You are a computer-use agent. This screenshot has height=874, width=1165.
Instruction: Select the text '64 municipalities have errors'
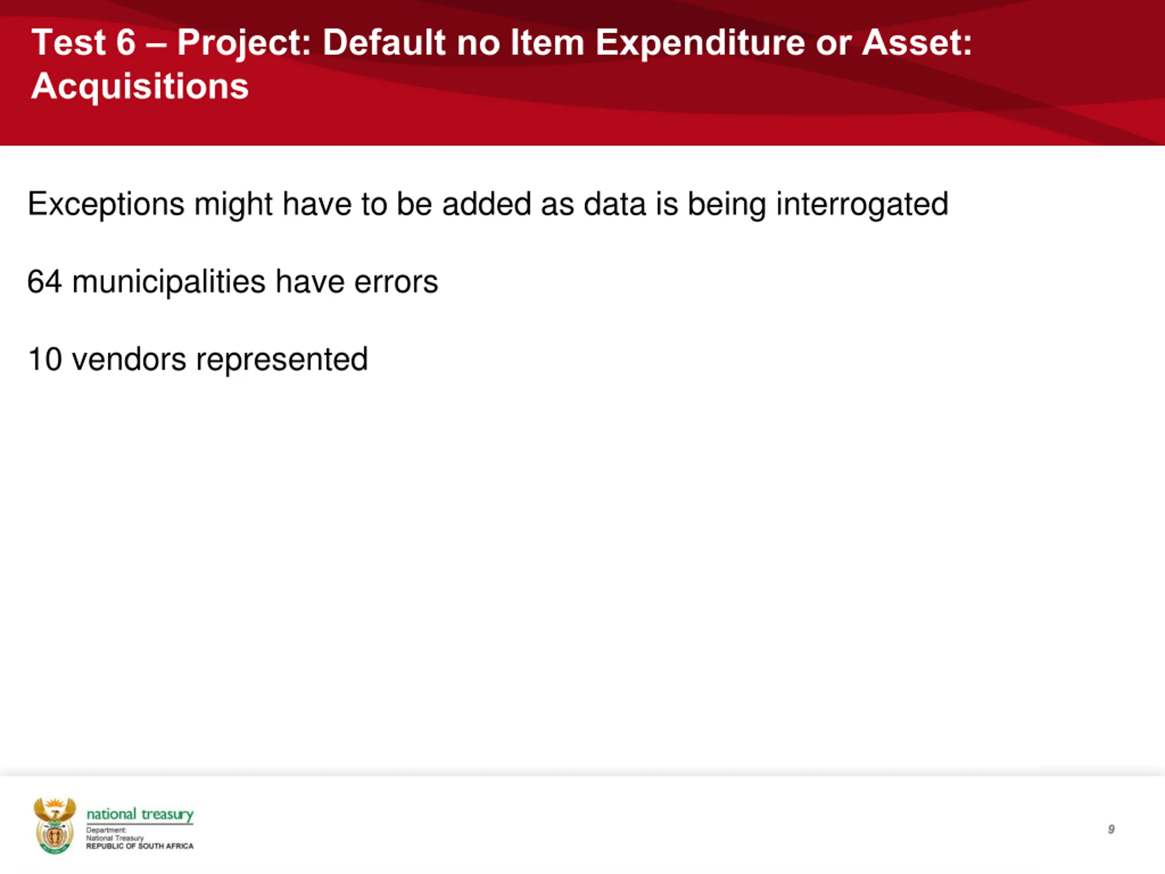point(232,282)
